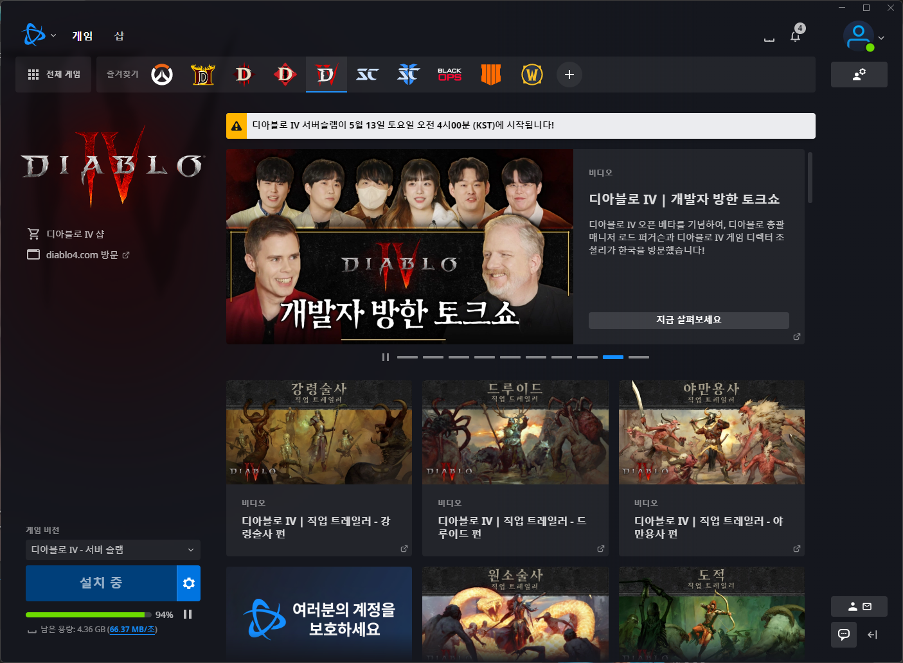
Task: Click the yellow warning icon in banner
Action: tap(237, 126)
